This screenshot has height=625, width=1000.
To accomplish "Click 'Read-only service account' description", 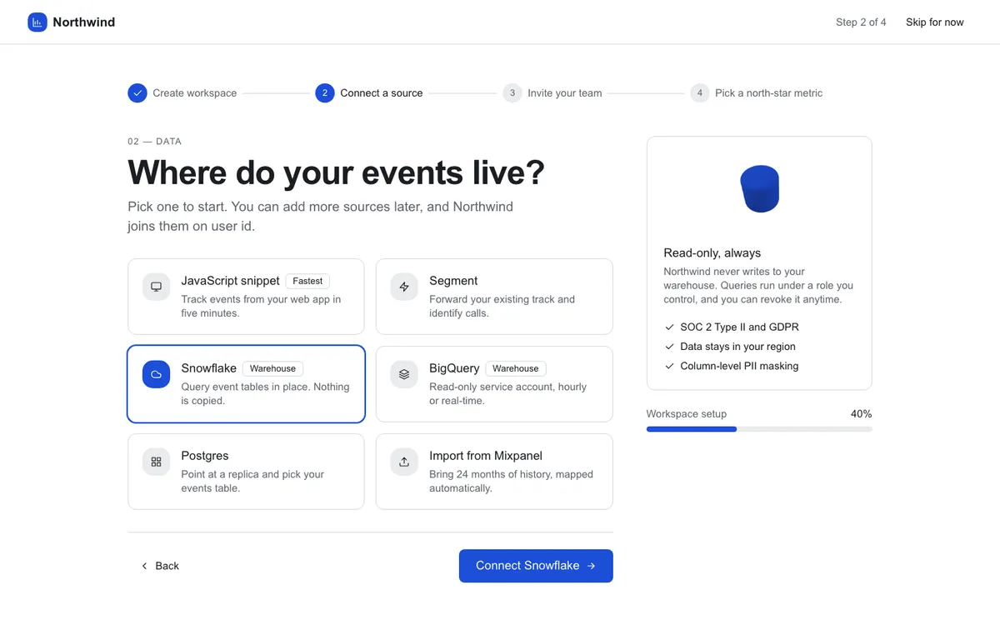I will (507, 393).
